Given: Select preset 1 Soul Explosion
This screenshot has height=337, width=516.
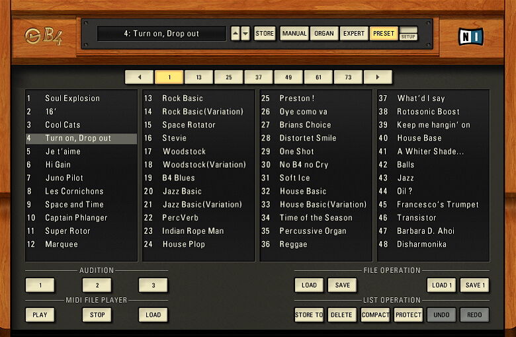Looking at the screenshot, I should coord(81,98).
